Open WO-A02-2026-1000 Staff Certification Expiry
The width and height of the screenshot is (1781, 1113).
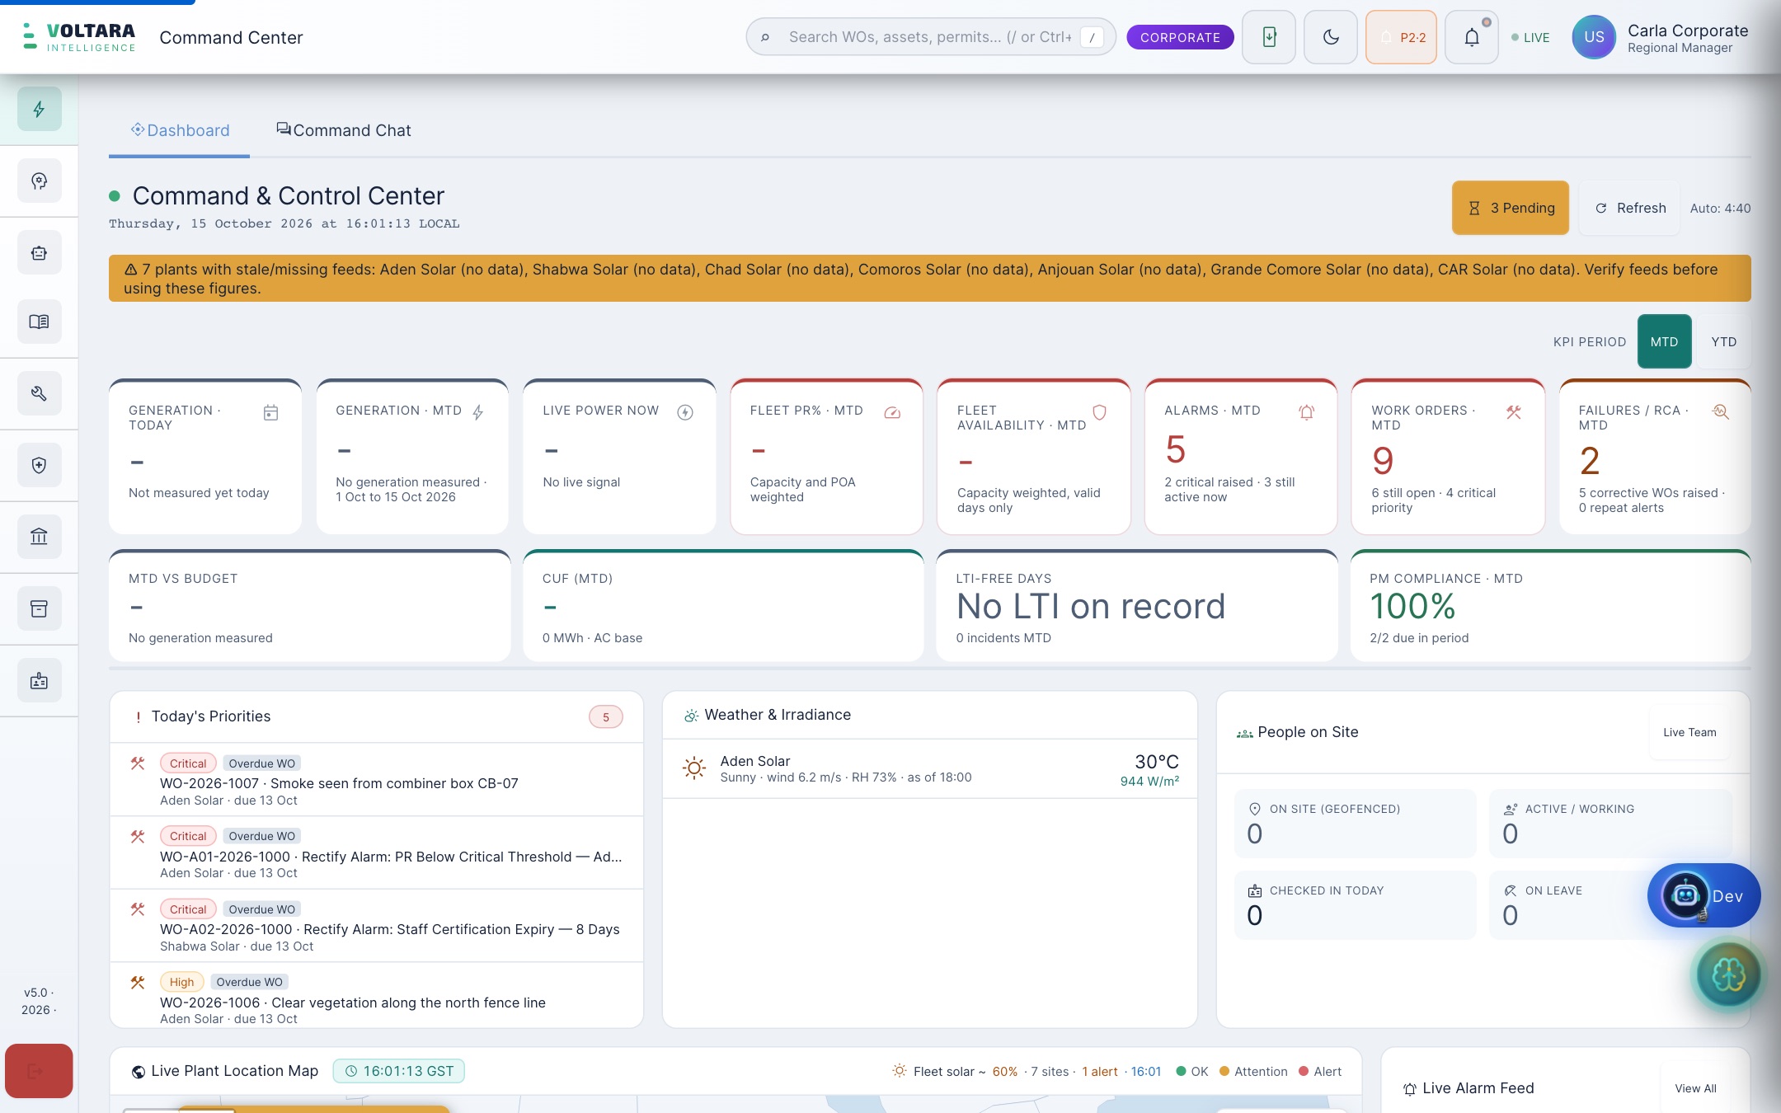pyautogui.click(x=377, y=926)
